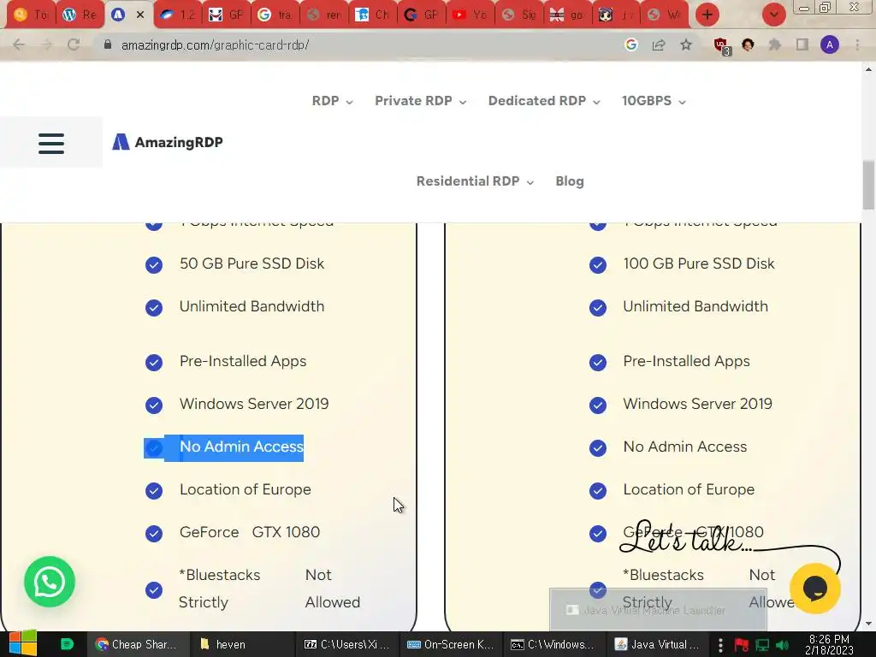Switch to the Ch tab
Image resolution: width=876 pixels, height=657 pixels.
coord(373,15)
